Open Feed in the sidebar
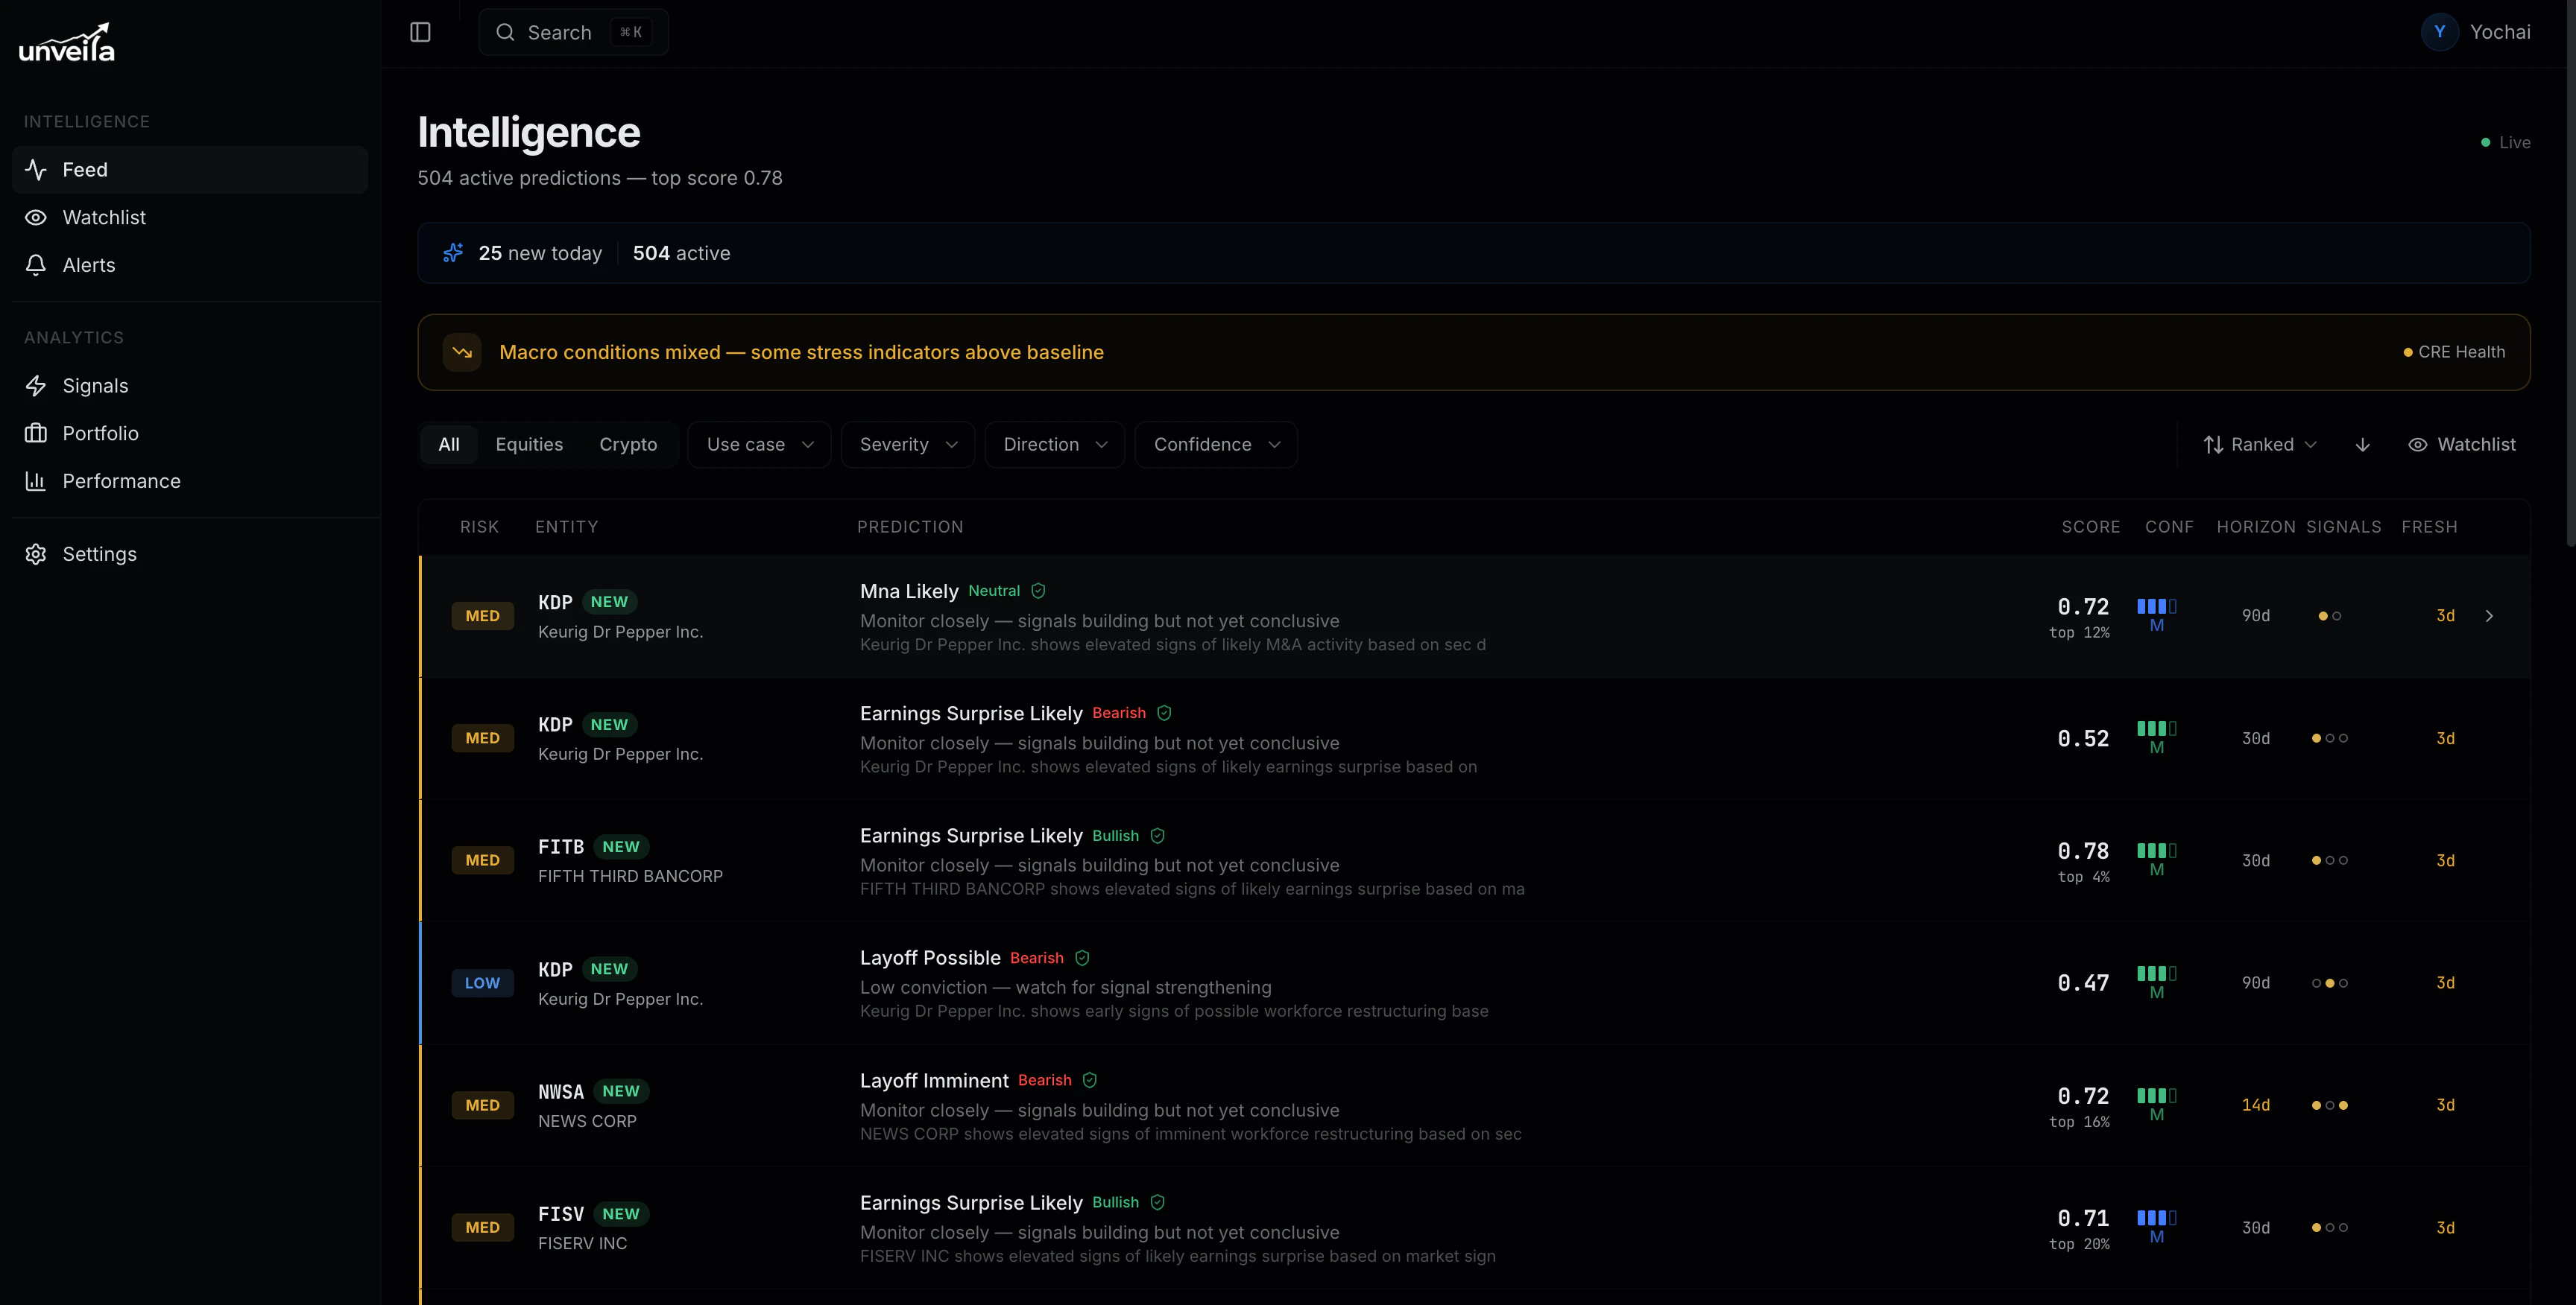This screenshot has width=2576, height=1305. pyautogui.click(x=85, y=170)
